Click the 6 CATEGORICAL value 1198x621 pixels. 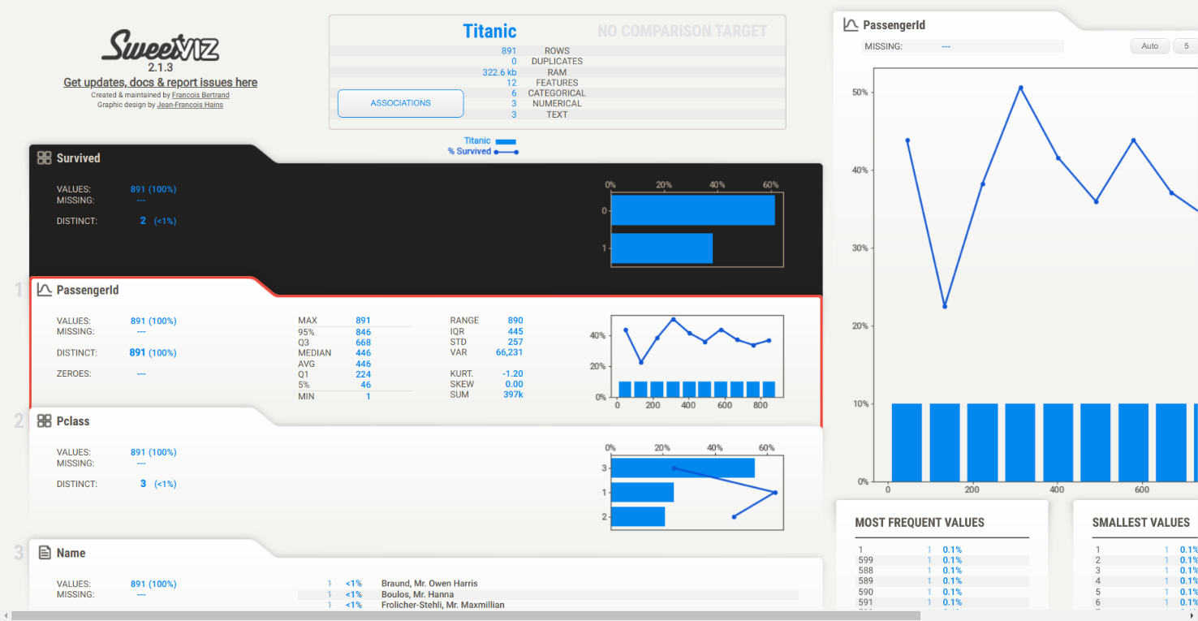[514, 93]
